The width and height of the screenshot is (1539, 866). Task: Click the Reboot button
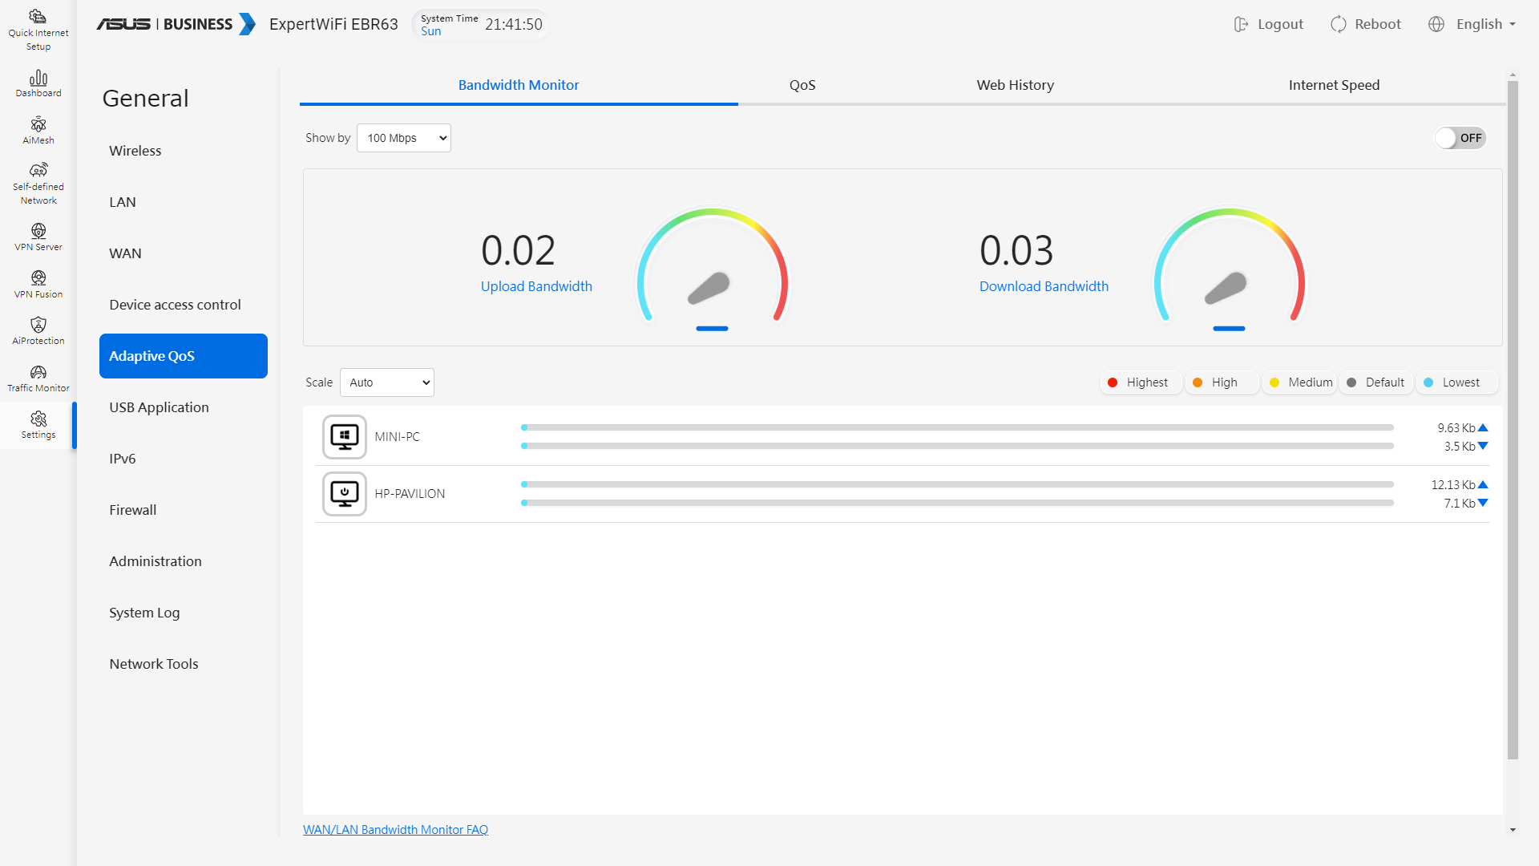1366,24
